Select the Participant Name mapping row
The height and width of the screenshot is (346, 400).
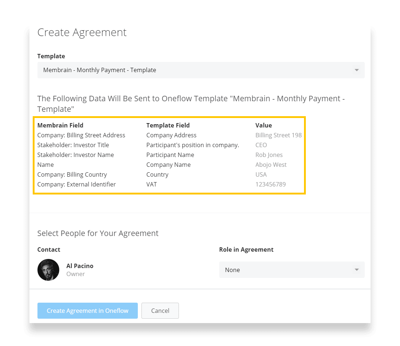pyautogui.click(x=170, y=155)
